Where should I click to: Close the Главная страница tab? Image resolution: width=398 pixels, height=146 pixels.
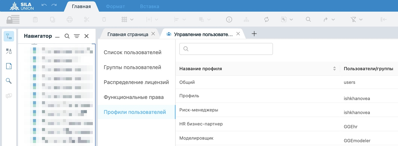[x=153, y=34]
